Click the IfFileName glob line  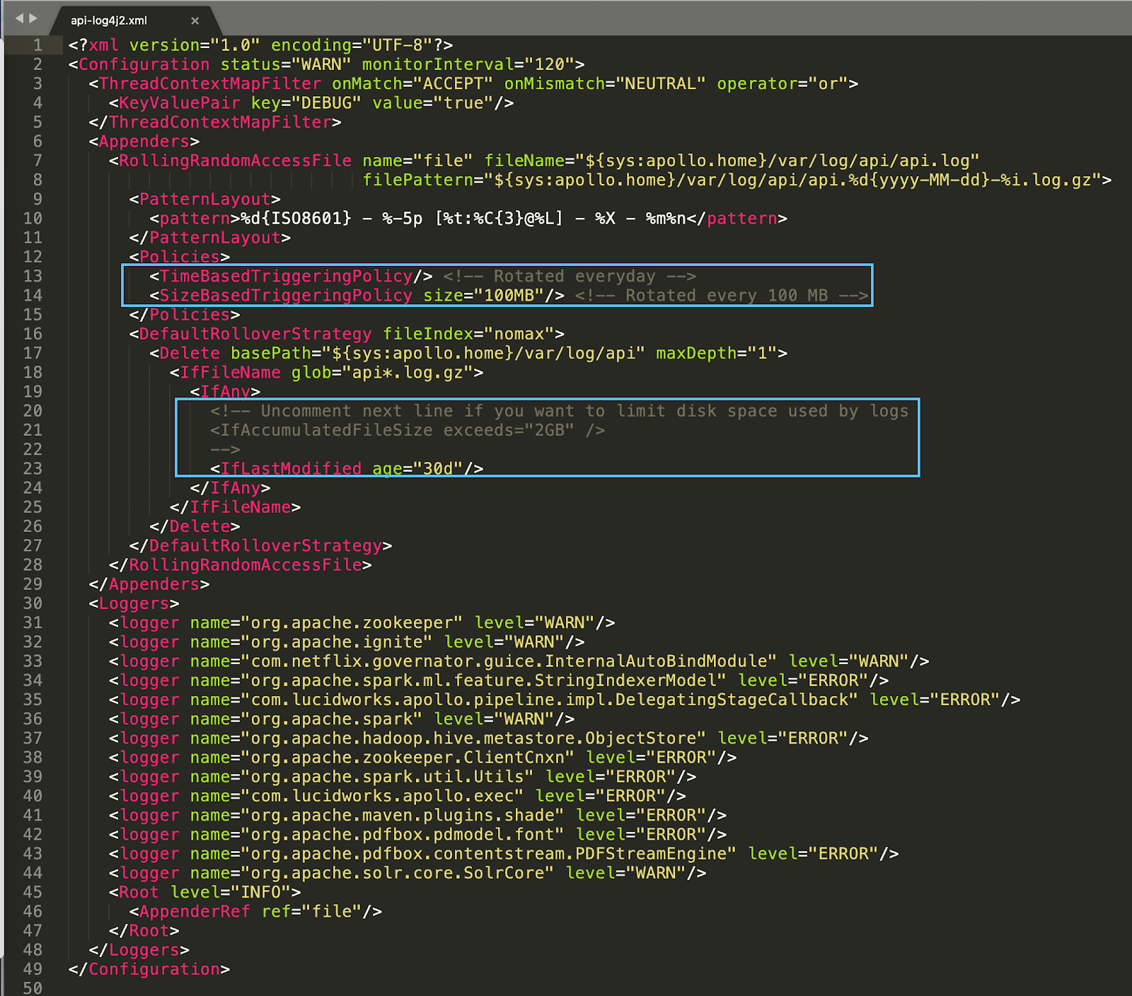(326, 372)
